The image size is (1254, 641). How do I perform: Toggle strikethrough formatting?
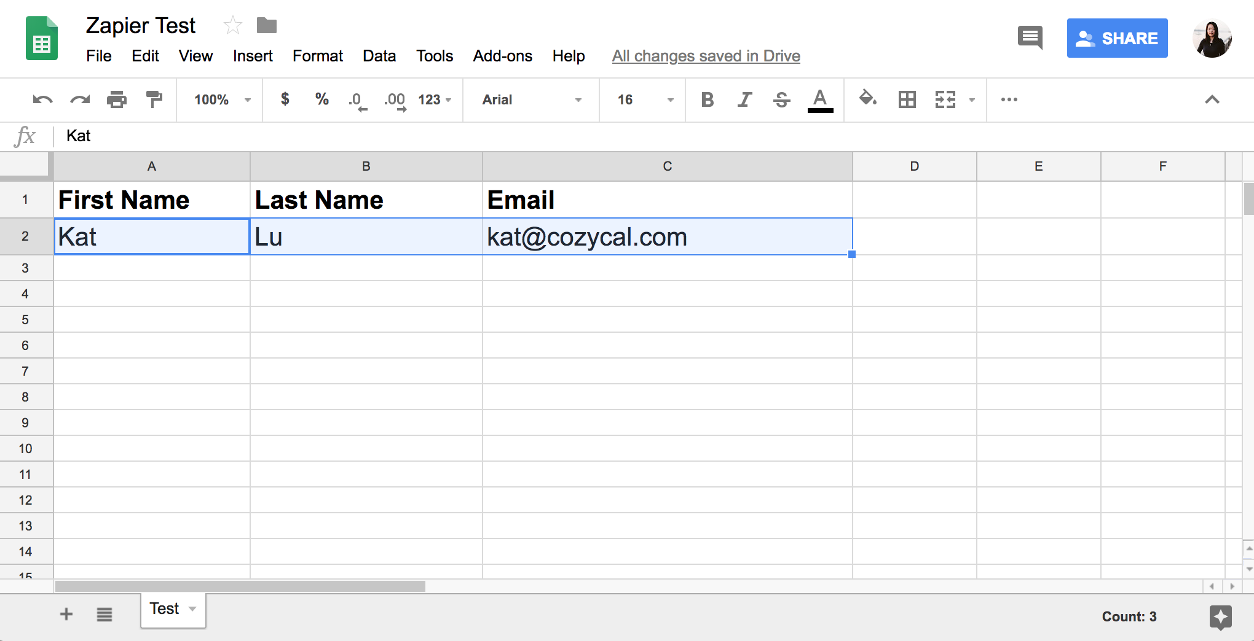pos(782,99)
